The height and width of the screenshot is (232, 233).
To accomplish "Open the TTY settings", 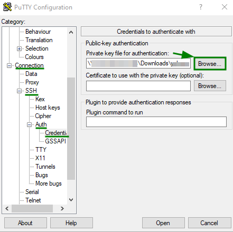I will (x=41, y=150).
